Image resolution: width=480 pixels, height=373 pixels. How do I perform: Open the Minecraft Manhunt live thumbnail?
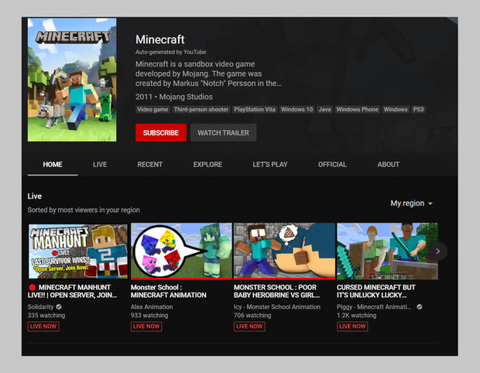pyautogui.click(x=78, y=251)
